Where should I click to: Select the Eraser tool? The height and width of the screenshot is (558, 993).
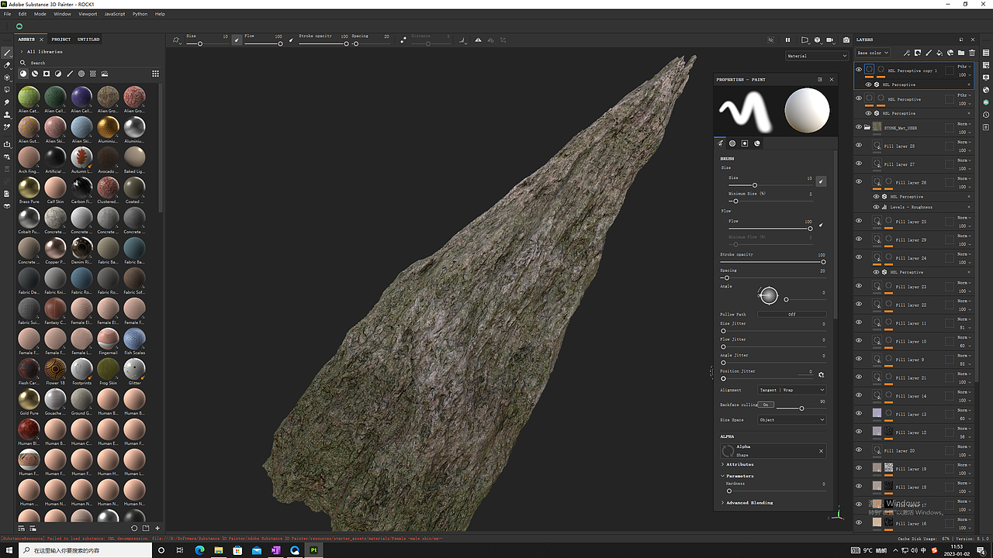[7, 65]
